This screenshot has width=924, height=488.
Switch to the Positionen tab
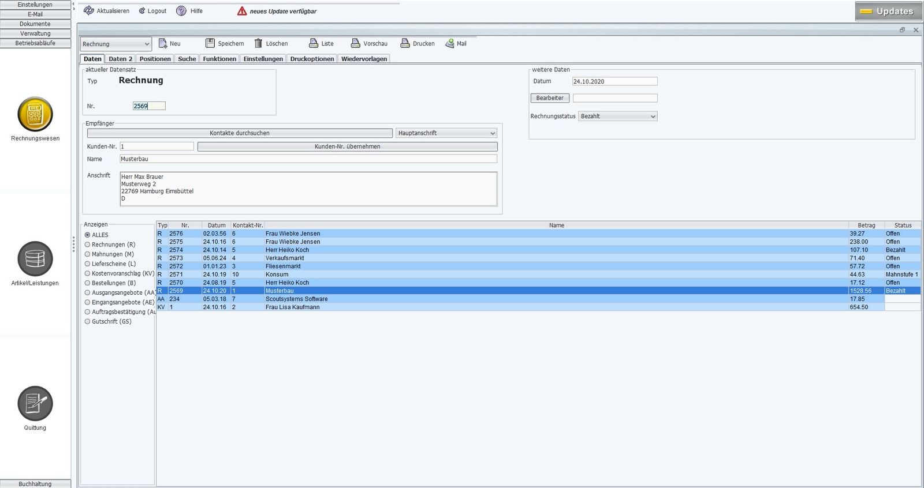(x=155, y=59)
